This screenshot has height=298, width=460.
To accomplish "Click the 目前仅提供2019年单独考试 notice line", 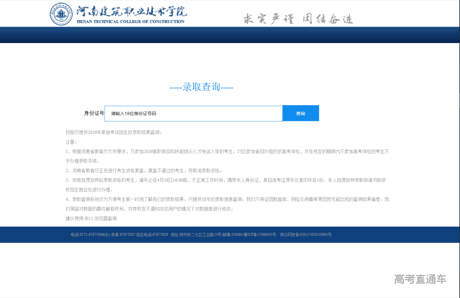I will pos(114,132).
